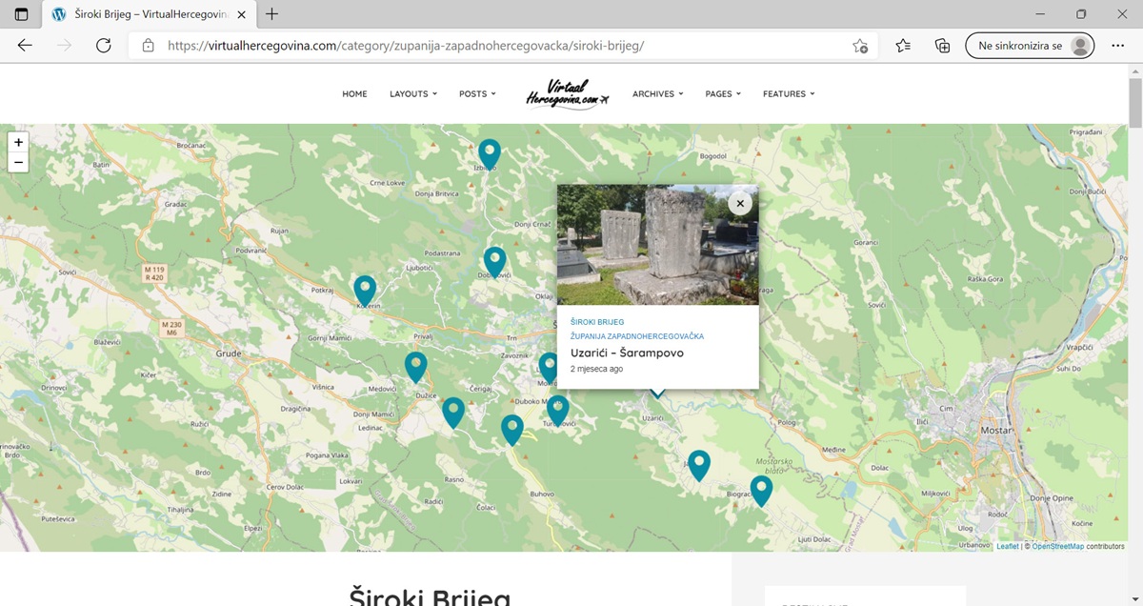The width and height of the screenshot is (1143, 606).
Task: Select the map pin at Dobrkovići
Action: 494,262
